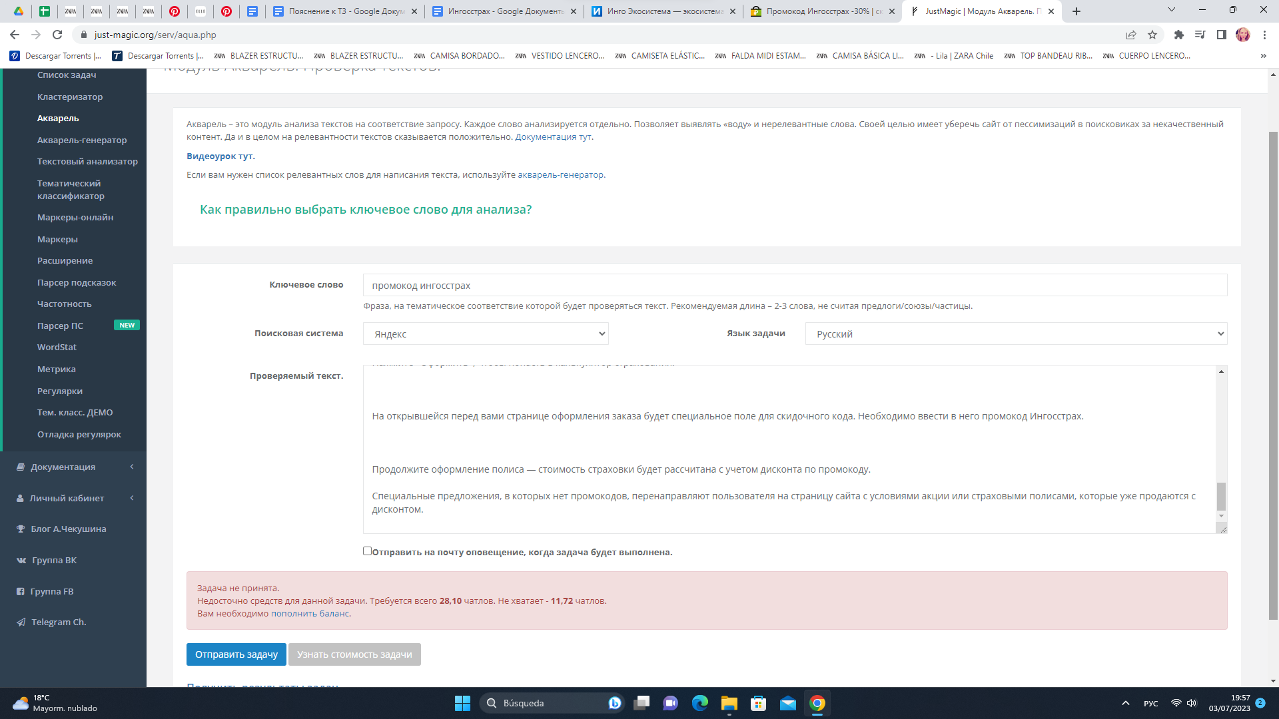Open Кластеризатор in sidebar

[x=70, y=97]
